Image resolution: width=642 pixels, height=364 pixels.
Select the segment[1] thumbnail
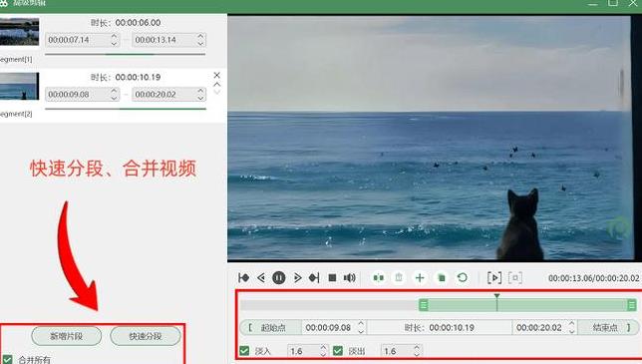19,32
